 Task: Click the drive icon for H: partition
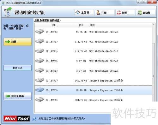(40, 70)
